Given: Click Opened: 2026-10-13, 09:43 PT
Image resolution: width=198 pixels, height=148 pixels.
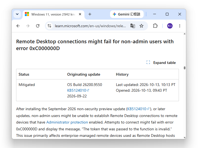Looking at the screenshot, I should [x=141, y=90].
